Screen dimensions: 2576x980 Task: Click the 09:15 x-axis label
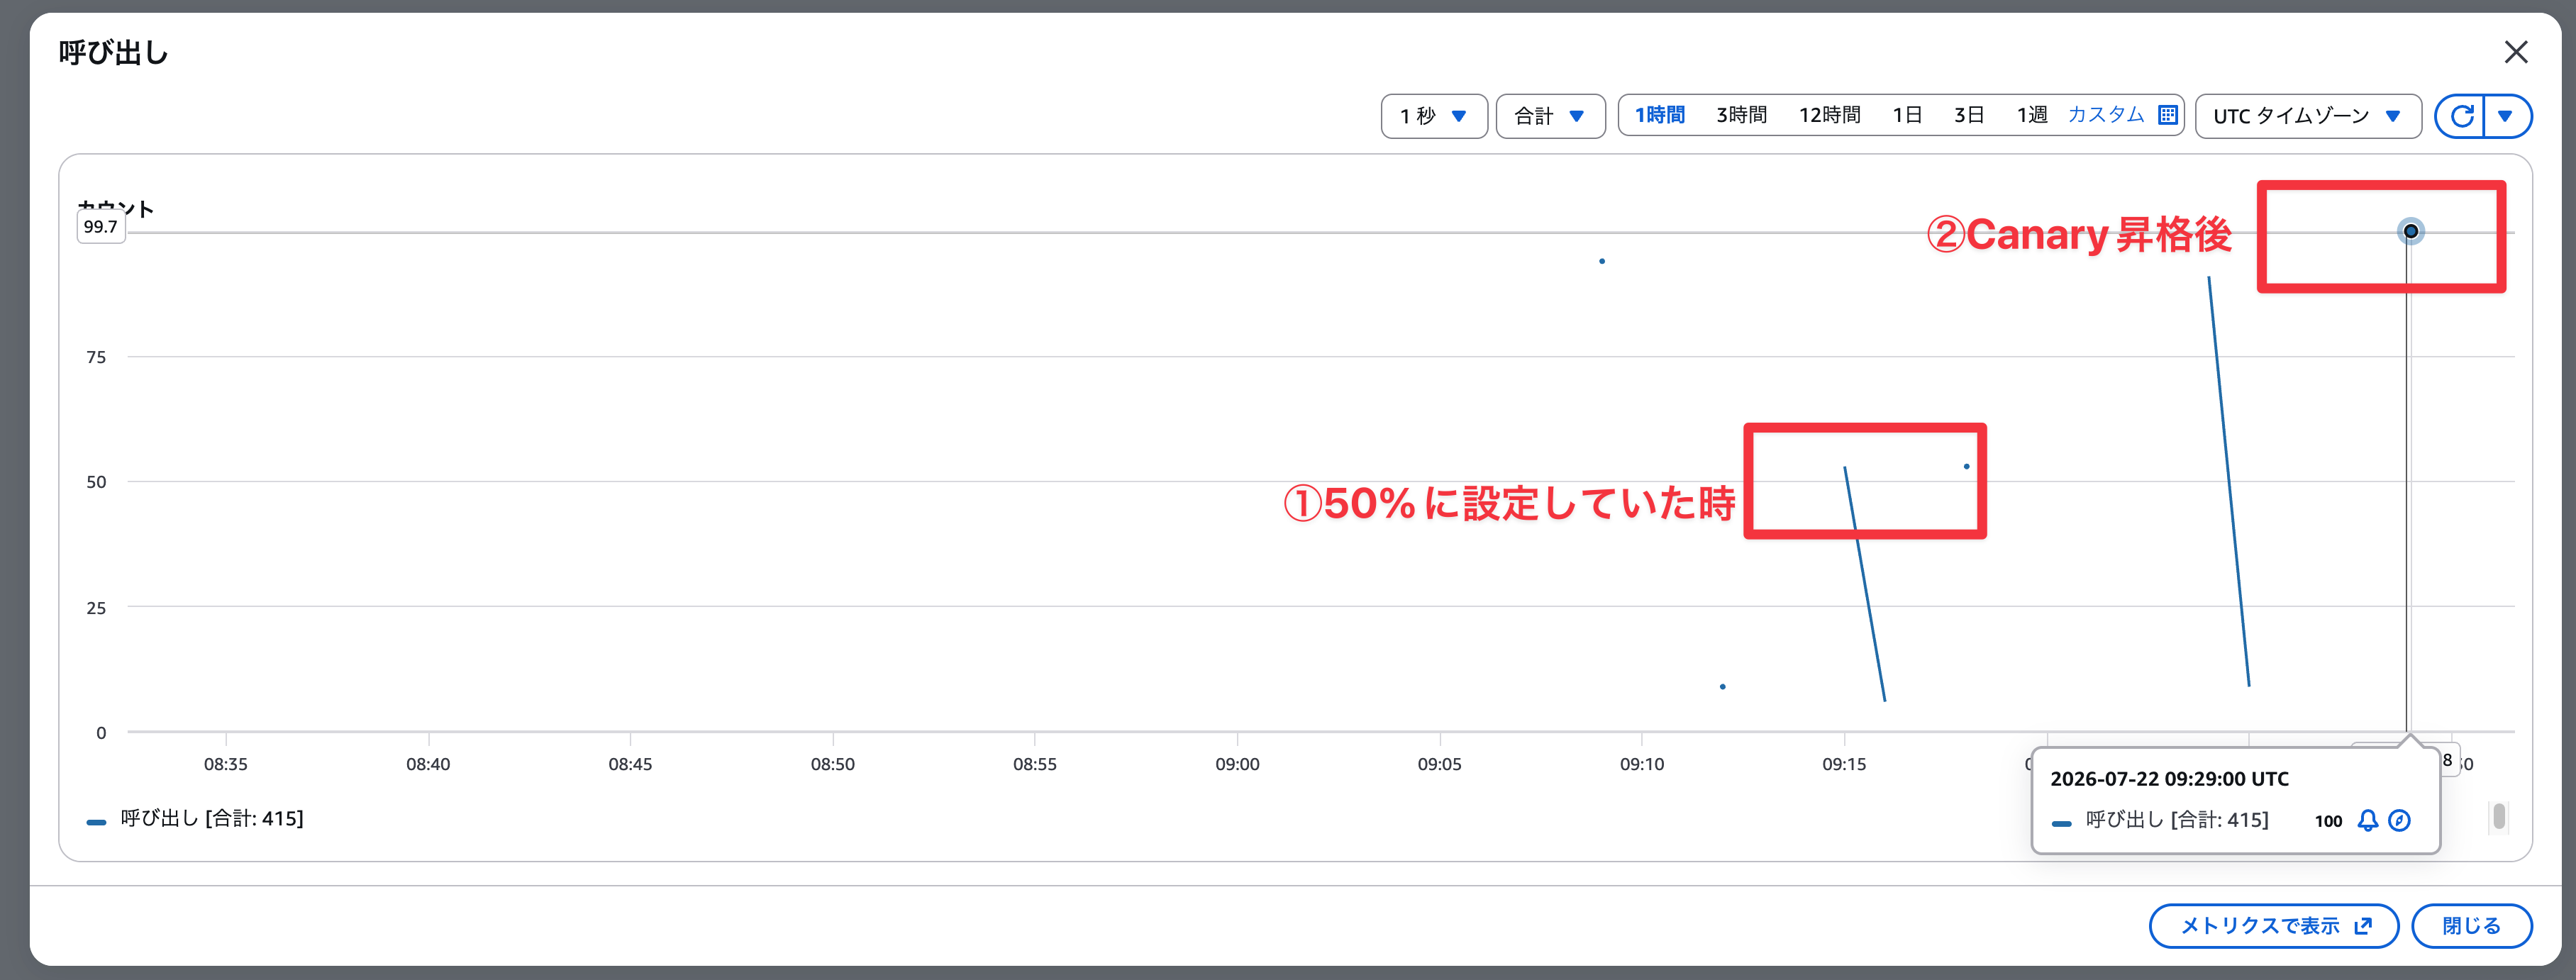pos(1844,765)
